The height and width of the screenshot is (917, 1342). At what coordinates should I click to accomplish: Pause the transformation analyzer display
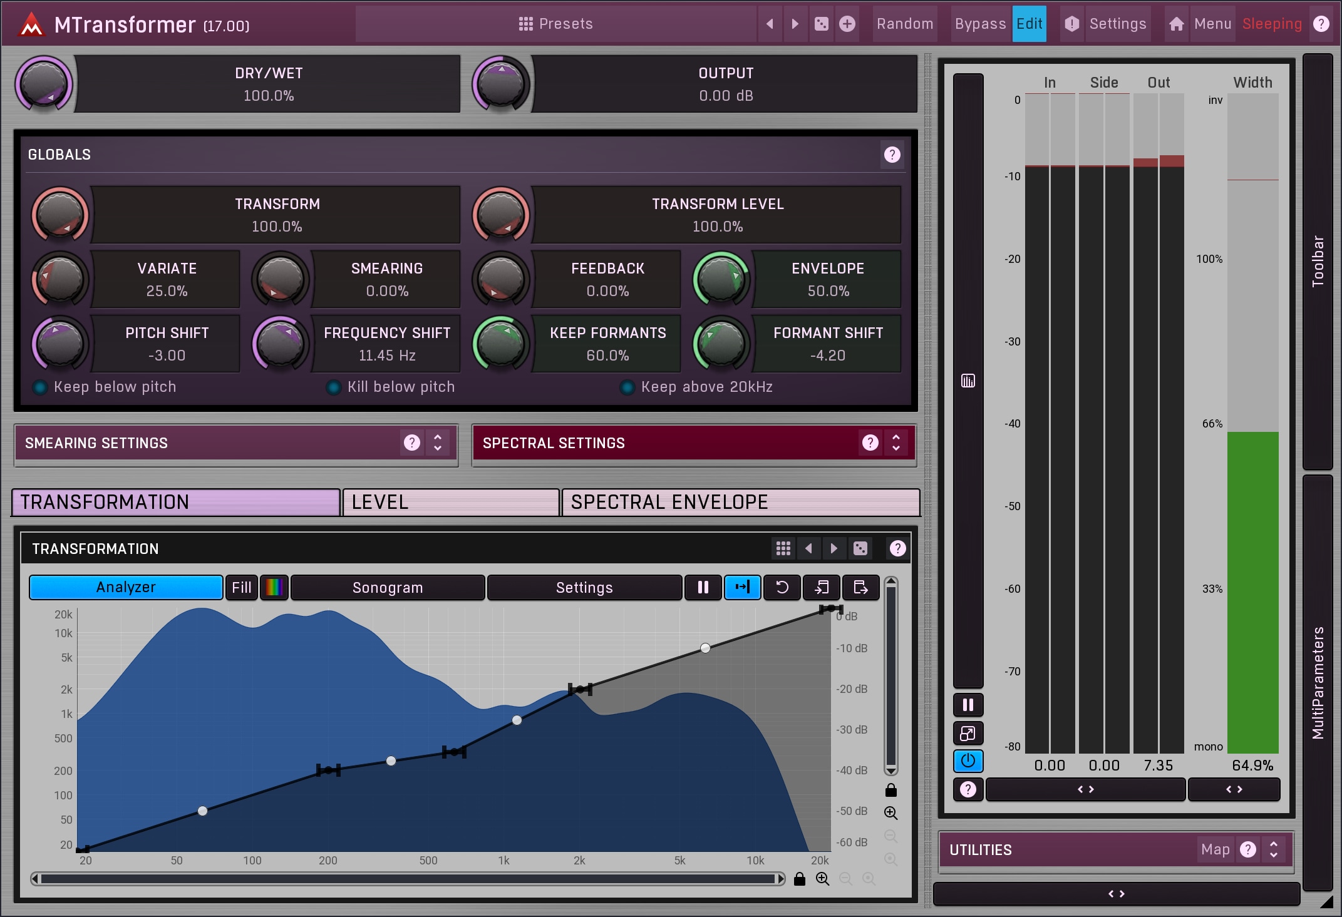tap(703, 587)
